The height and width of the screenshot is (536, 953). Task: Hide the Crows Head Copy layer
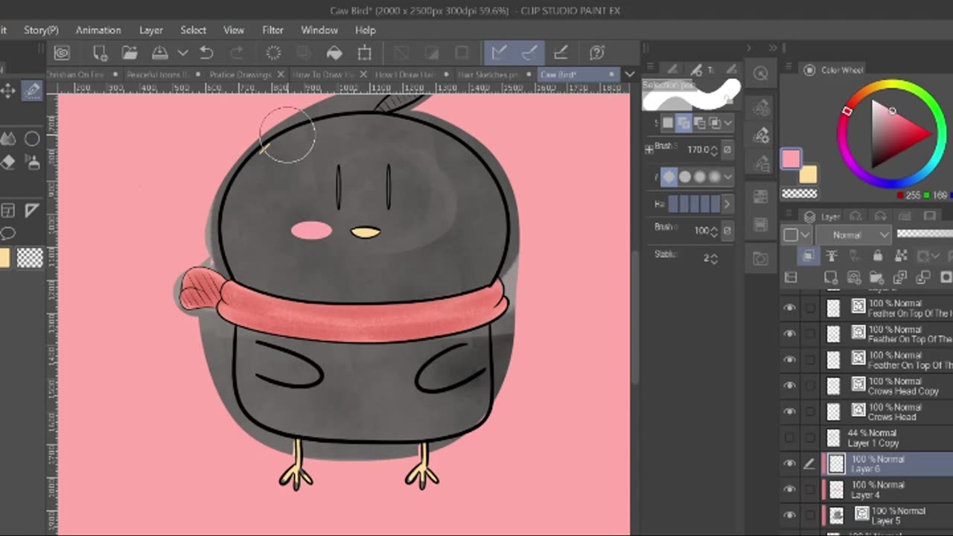tap(790, 386)
